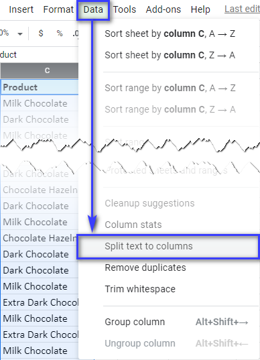Open the Data menu
260x360 pixels.
93,9
